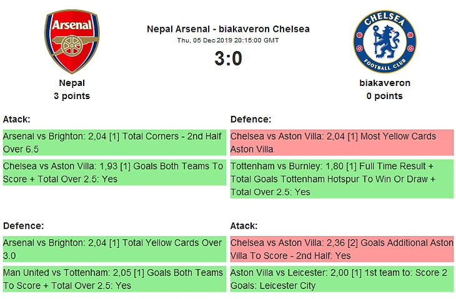This screenshot has width=456, height=299.
Task: Click the Arsenal club crest logo
Action: point(72,42)
